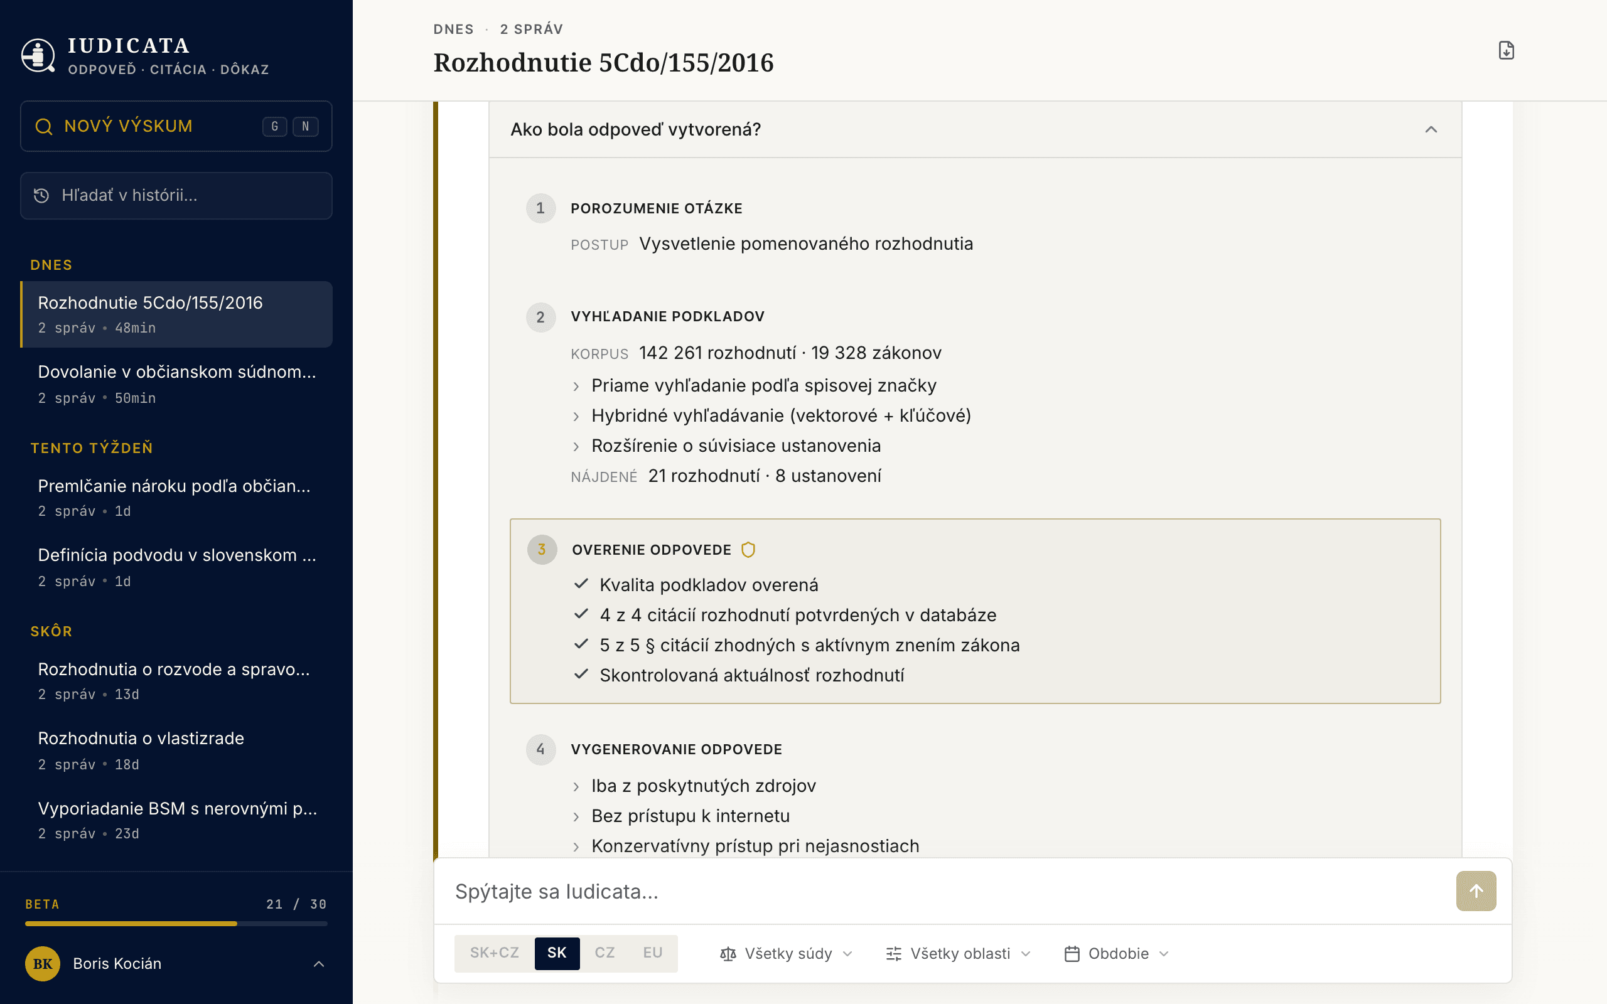Open the Všetky súdy dropdown
Image resolution: width=1607 pixels, height=1004 pixels.
[785, 954]
